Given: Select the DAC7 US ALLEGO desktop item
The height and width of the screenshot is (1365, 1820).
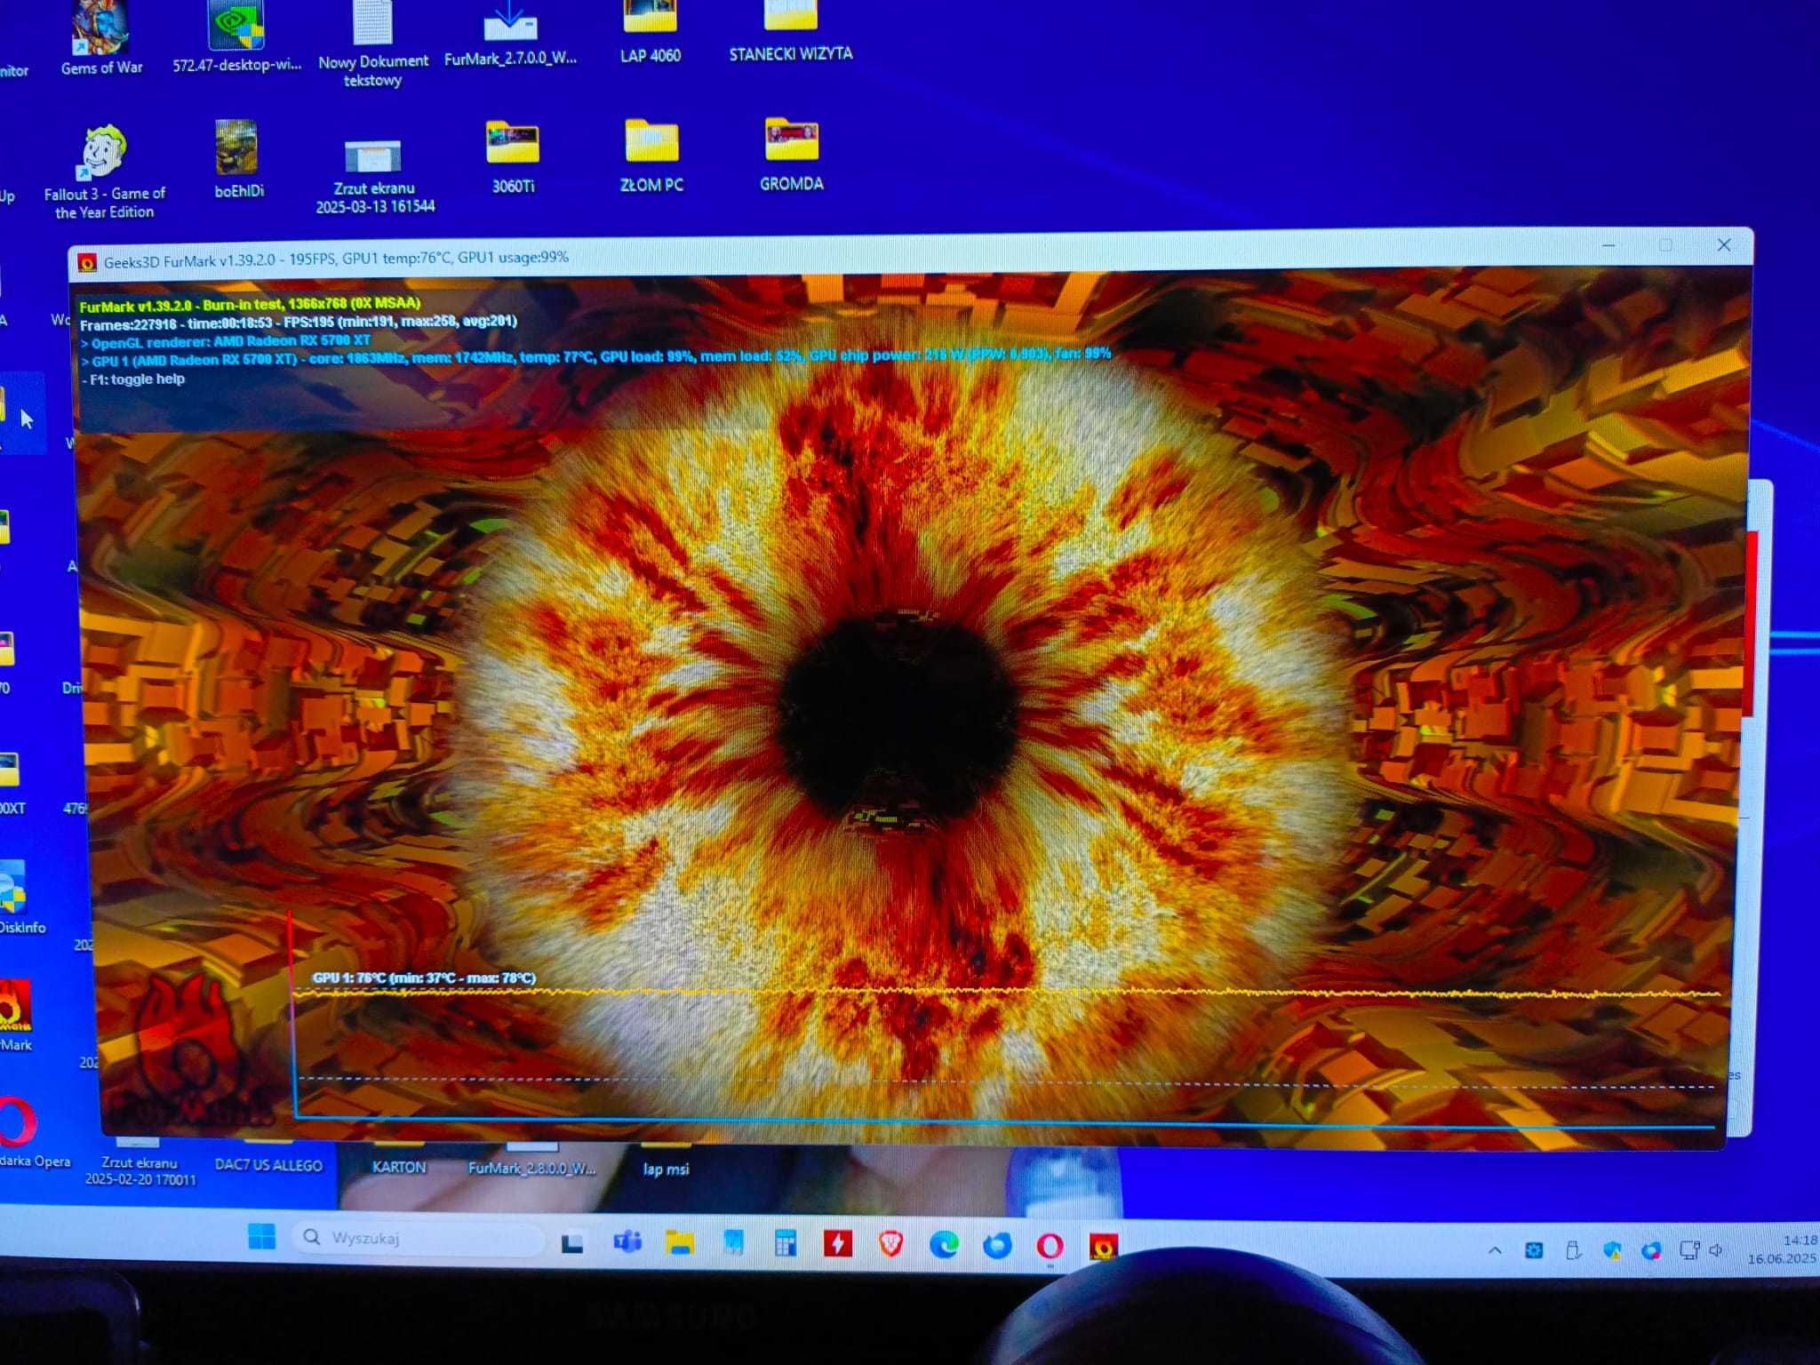Looking at the screenshot, I should click(x=268, y=1165).
